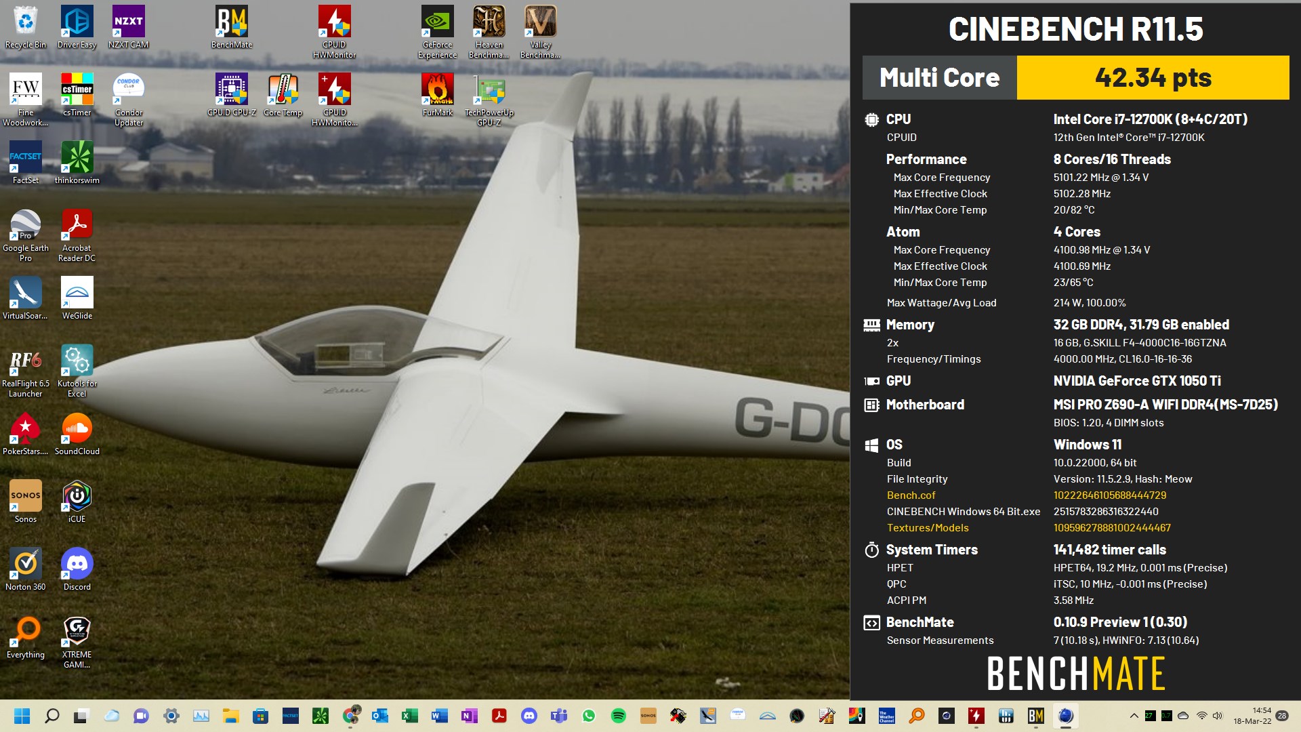
Task: Click the Bench.cof file integrity label
Action: pos(911,495)
